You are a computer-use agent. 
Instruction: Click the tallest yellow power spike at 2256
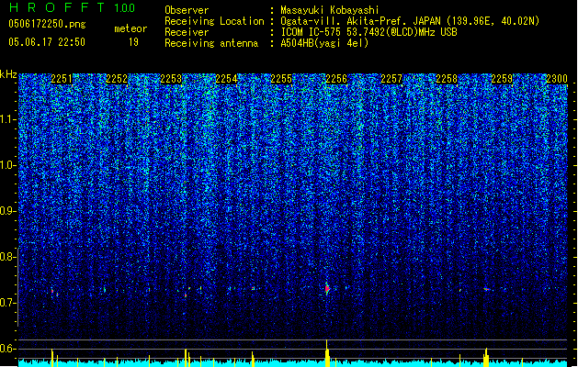coord(327,353)
